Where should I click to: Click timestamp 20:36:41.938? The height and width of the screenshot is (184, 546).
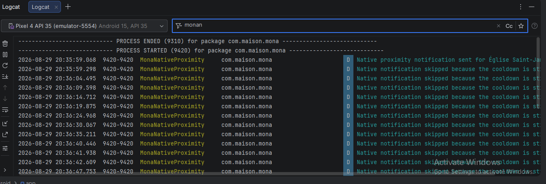click(x=57, y=153)
